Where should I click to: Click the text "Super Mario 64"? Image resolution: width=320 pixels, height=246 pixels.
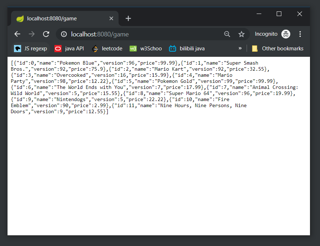coord(189,93)
